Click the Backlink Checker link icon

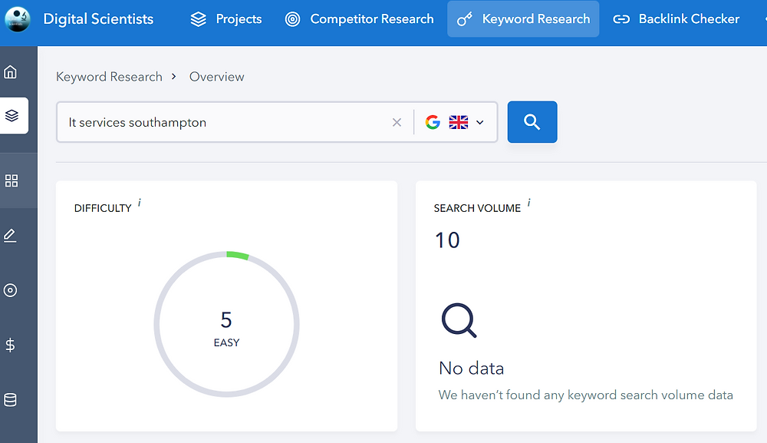point(621,20)
